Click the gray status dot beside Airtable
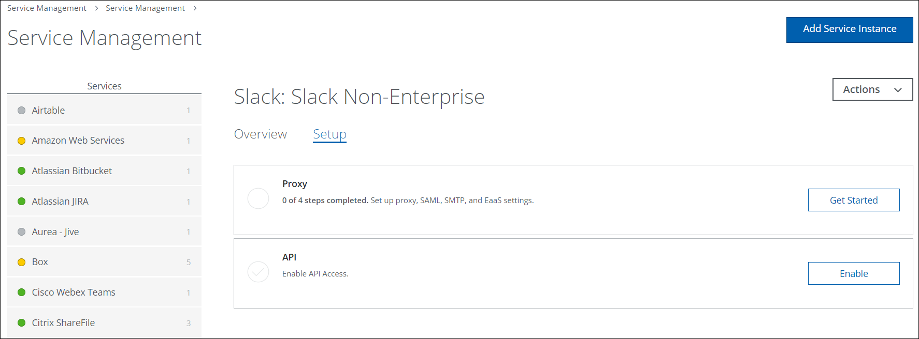 click(21, 111)
